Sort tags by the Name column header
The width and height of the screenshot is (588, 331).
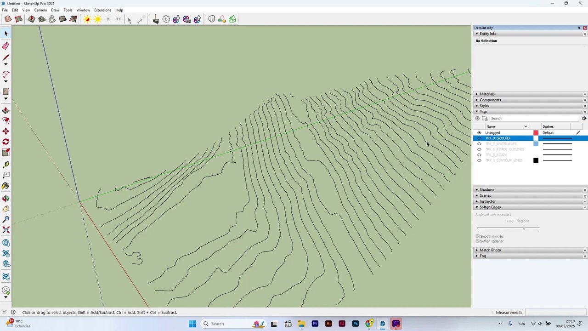pyautogui.click(x=507, y=126)
